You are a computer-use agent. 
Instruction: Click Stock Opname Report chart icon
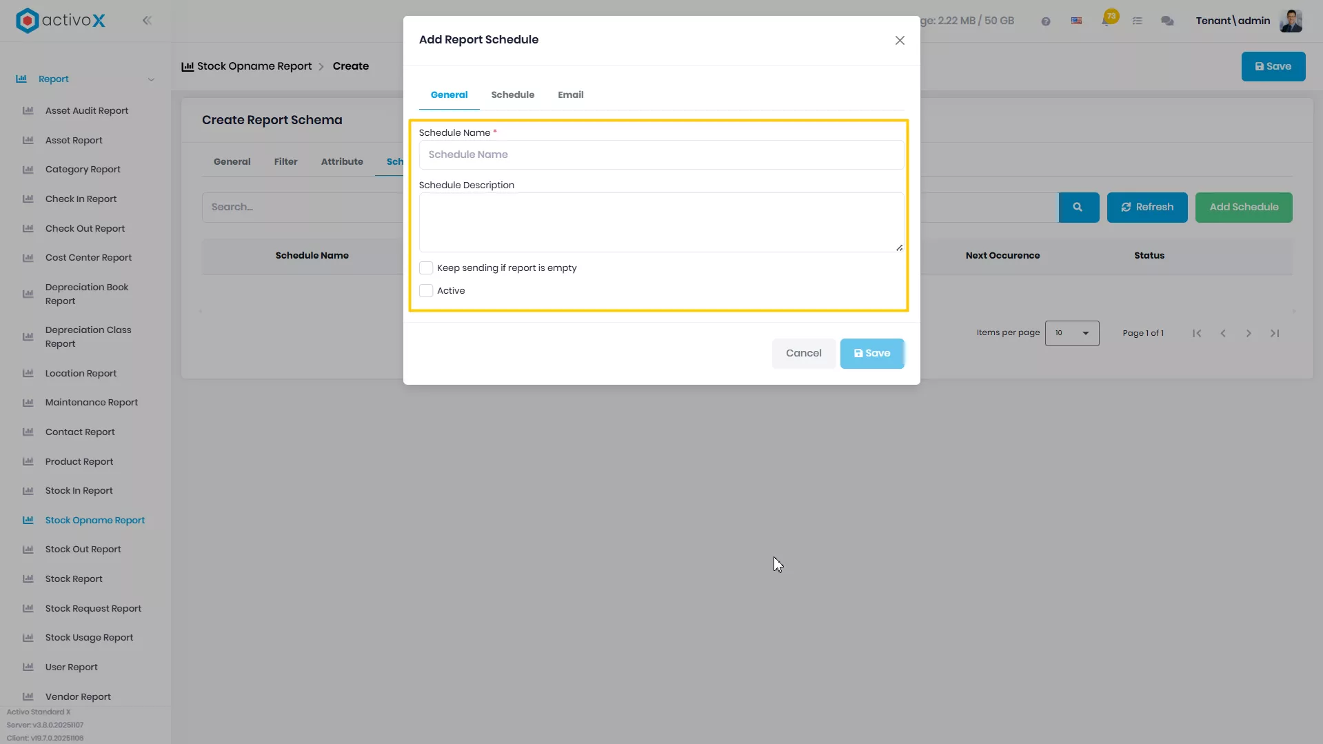coord(28,520)
